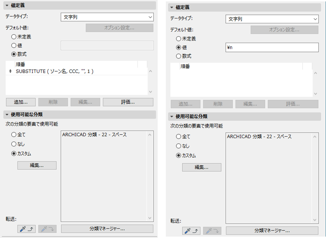The image size is (326, 238).
Task: Choose なし radio in left panel
Action: (14, 144)
